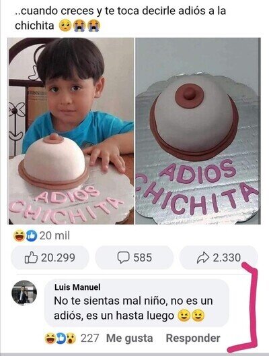Click the share arrow icon beside 2.330
This screenshot has width=269, height=356.
(203, 258)
